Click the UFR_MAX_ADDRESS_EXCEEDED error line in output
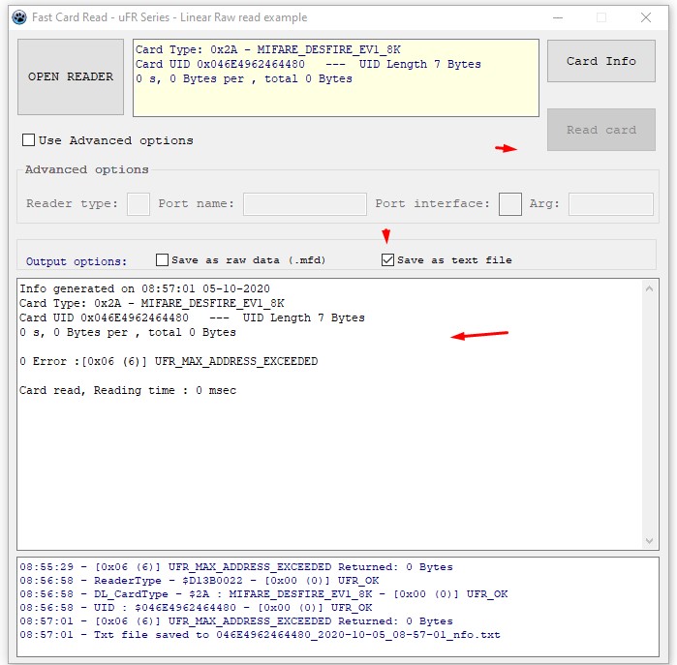The height and width of the screenshot is (665, 677). pos(169,361)
